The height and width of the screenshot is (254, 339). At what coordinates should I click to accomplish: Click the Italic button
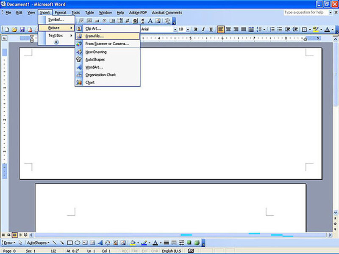click(x=203, y=29)
